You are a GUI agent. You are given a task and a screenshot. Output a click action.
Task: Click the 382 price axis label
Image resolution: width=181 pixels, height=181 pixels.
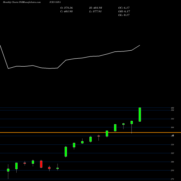[172, 119]
